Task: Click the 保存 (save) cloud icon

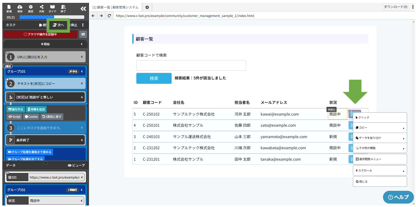Action: coord(20,8)
